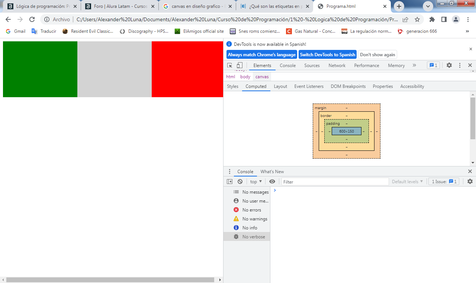Open the Resident Evil Classic bookmark

tap(88, 31)
